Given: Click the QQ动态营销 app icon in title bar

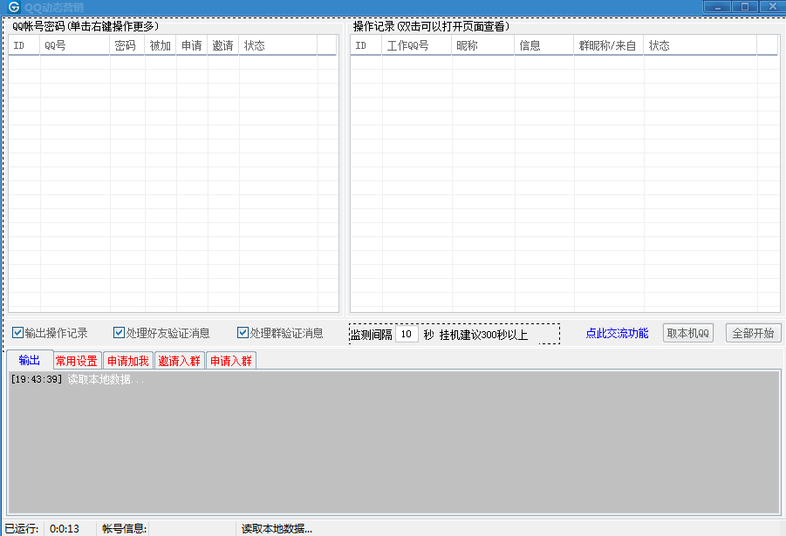Looking at the screenshot, I should pyautogui.click(x=14, y=7).
